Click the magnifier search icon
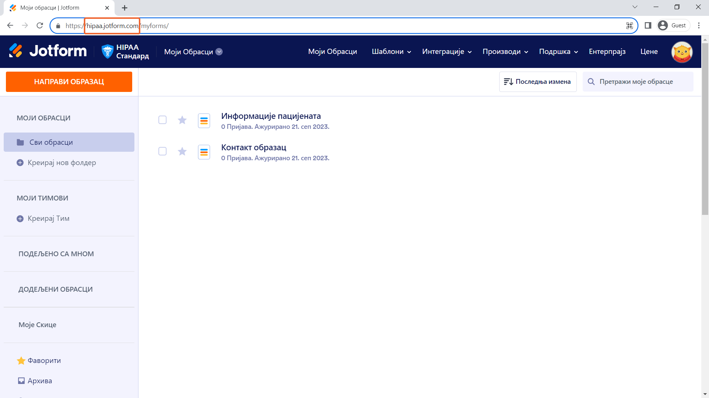Viewport: 709px width, 398px height. coord(591,82)
